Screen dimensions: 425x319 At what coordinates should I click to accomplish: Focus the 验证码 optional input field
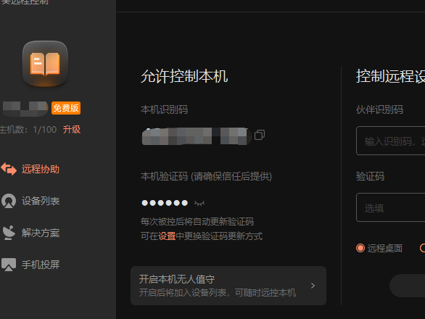click(x=391, y=207)
